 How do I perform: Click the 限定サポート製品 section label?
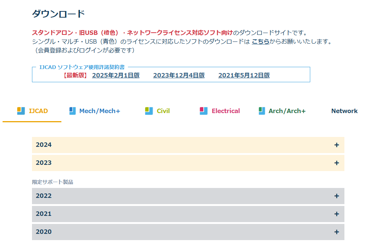53,182
